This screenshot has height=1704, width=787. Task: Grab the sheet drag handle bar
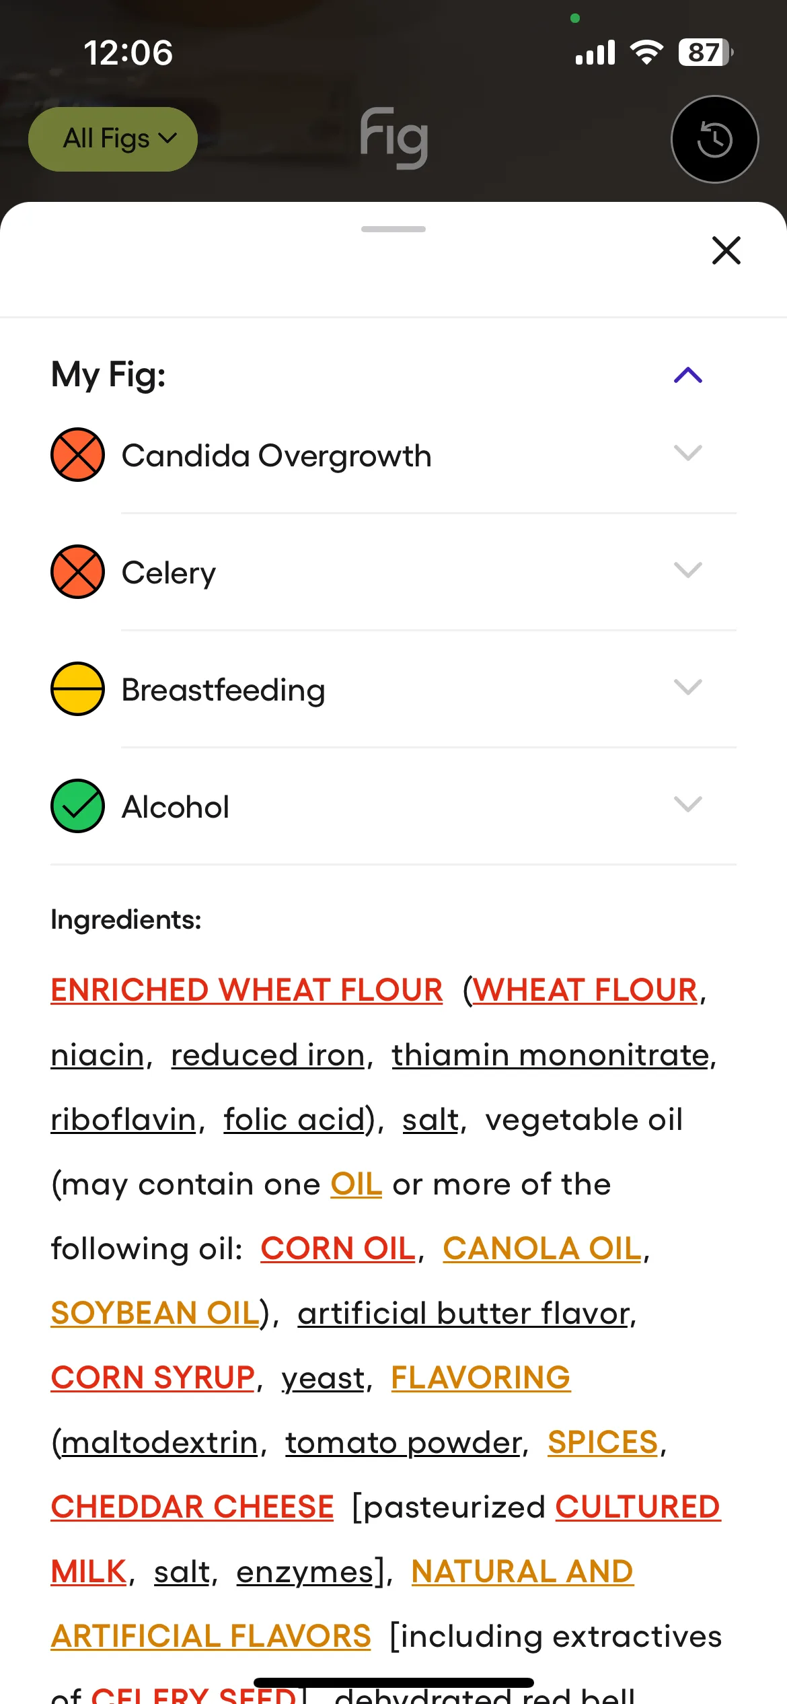tap(394, 229)
